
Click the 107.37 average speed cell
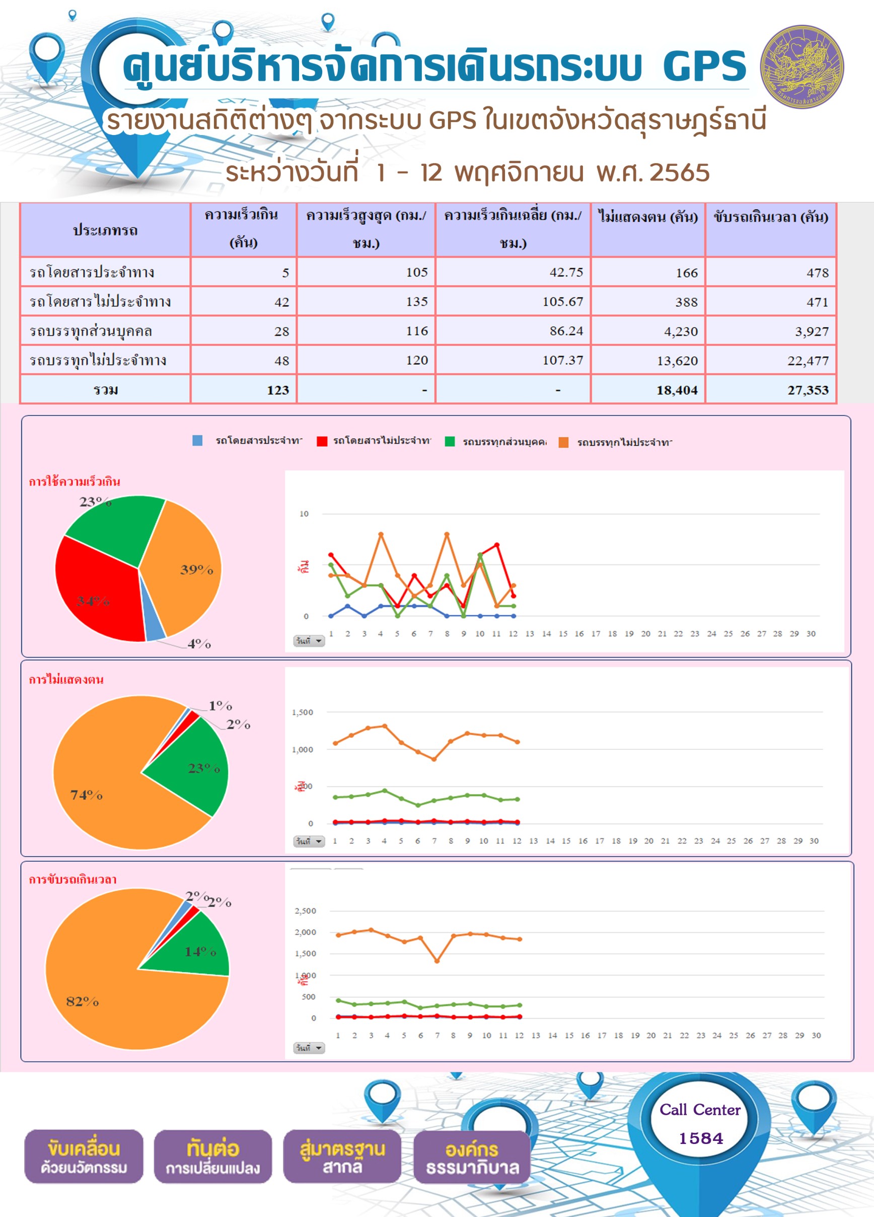pyautogui.click(x=513, y=360)
